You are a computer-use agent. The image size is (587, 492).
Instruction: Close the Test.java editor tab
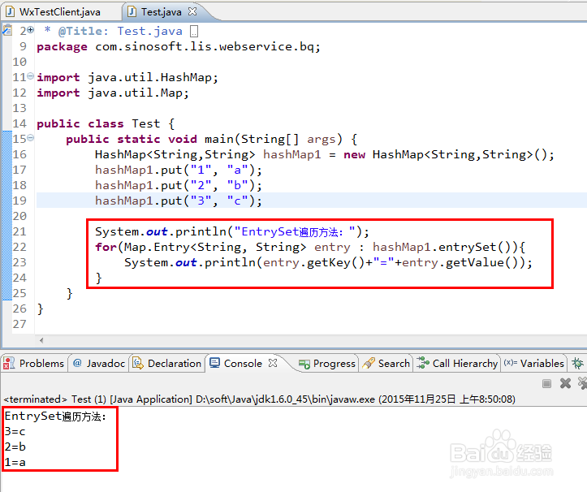tap(192, 11)
